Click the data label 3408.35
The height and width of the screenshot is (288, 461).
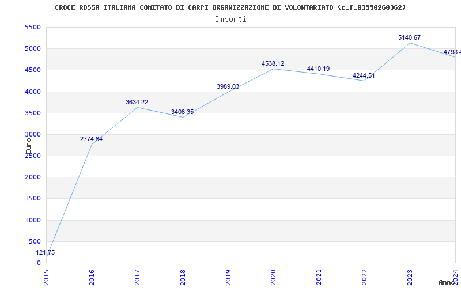click(x=182, y=112)
